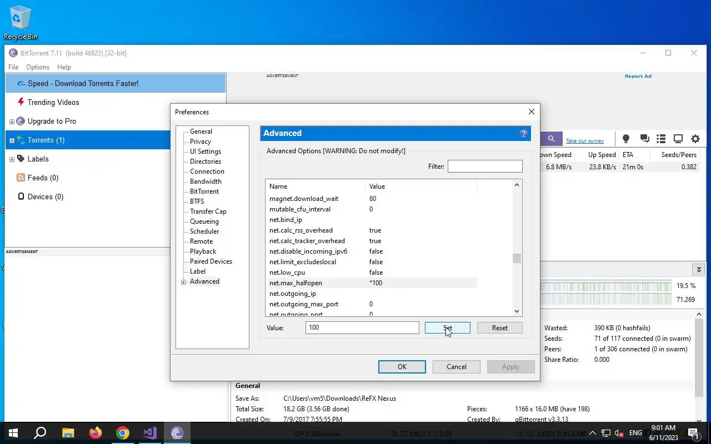Collapse the detail pane using the chevron button
The height and width of the screenshot is (444, 711).
point(699,269)
